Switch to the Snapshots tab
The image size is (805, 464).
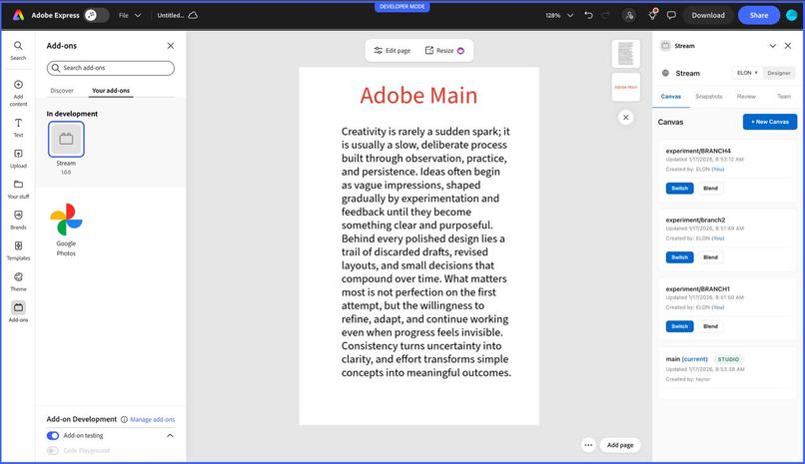708,97
